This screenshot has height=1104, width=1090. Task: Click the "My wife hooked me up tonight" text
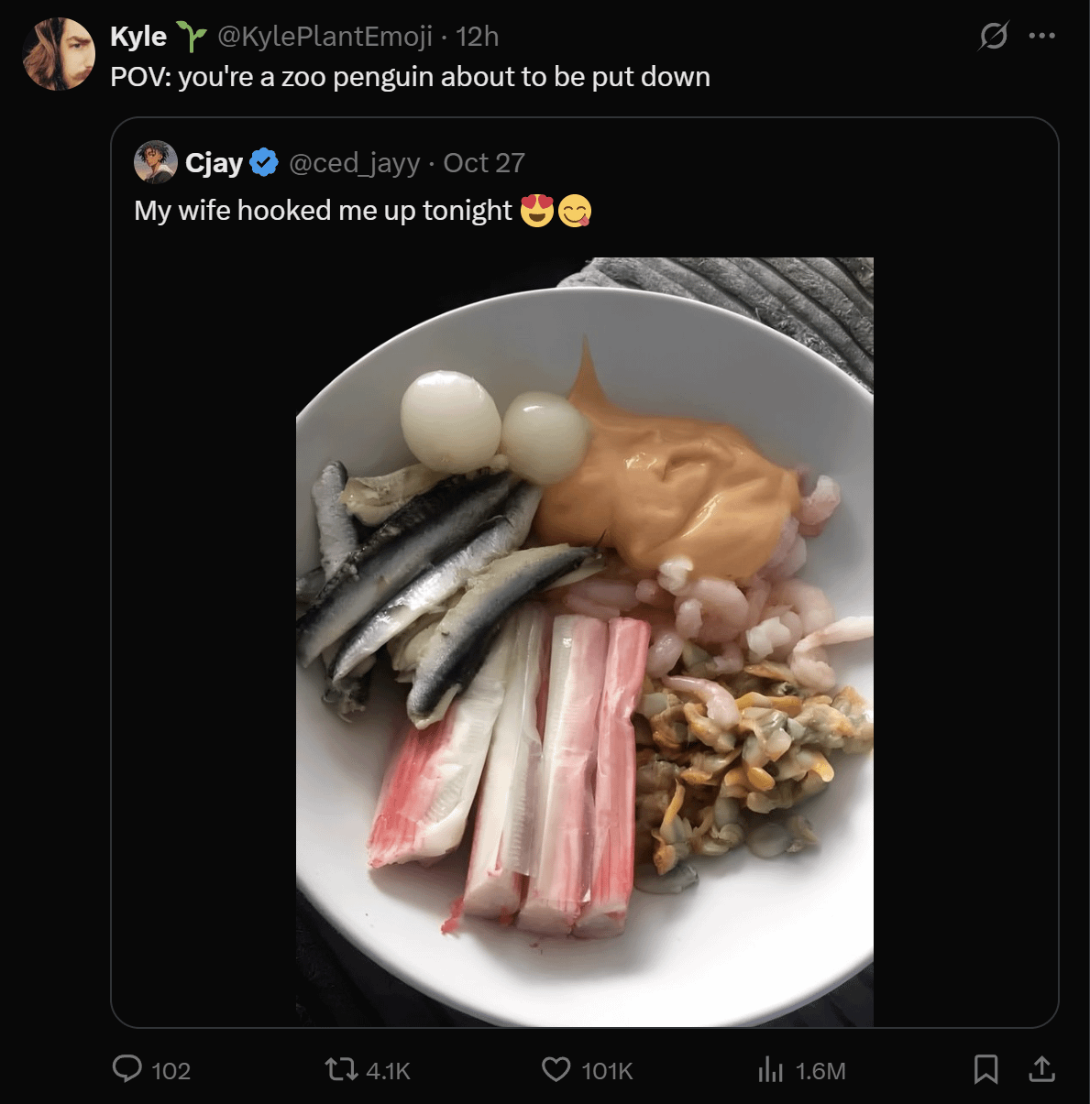(x=323, y=211)
